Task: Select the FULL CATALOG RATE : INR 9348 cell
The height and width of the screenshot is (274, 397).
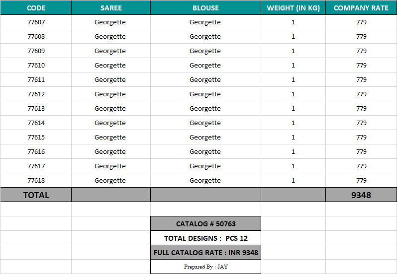Action: click(x=205, y=253)
